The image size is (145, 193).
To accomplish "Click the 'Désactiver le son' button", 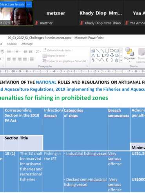I will tap(12, 4).
